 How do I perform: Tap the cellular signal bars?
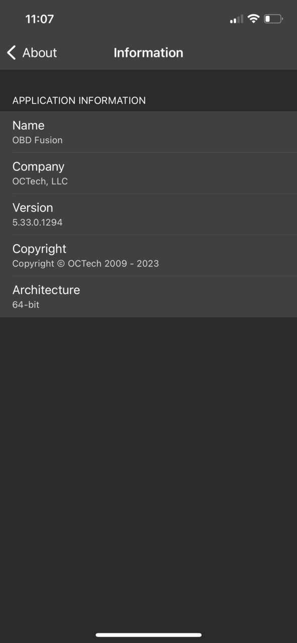(x=237, y=19)
